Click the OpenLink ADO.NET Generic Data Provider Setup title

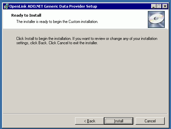pyautogui.click(x=53, y=6)
